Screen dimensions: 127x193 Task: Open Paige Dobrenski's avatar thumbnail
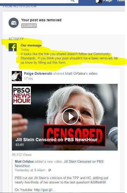pyautogui.click(x=17, y=76)
